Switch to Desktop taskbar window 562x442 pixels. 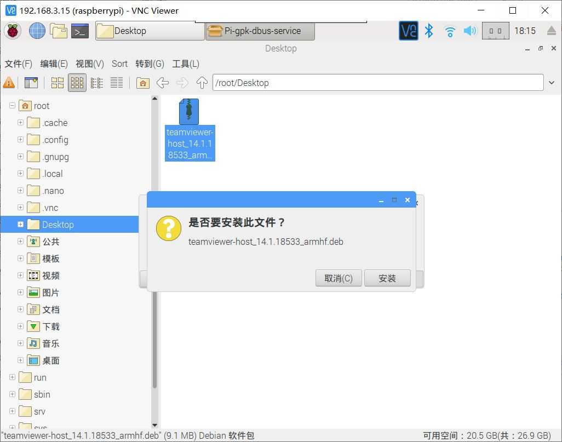(x=150, y=31)
